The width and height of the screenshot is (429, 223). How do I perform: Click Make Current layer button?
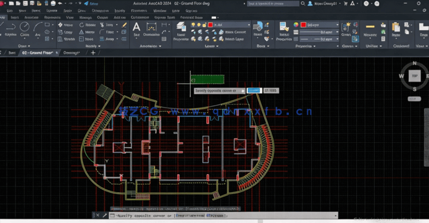232,32
